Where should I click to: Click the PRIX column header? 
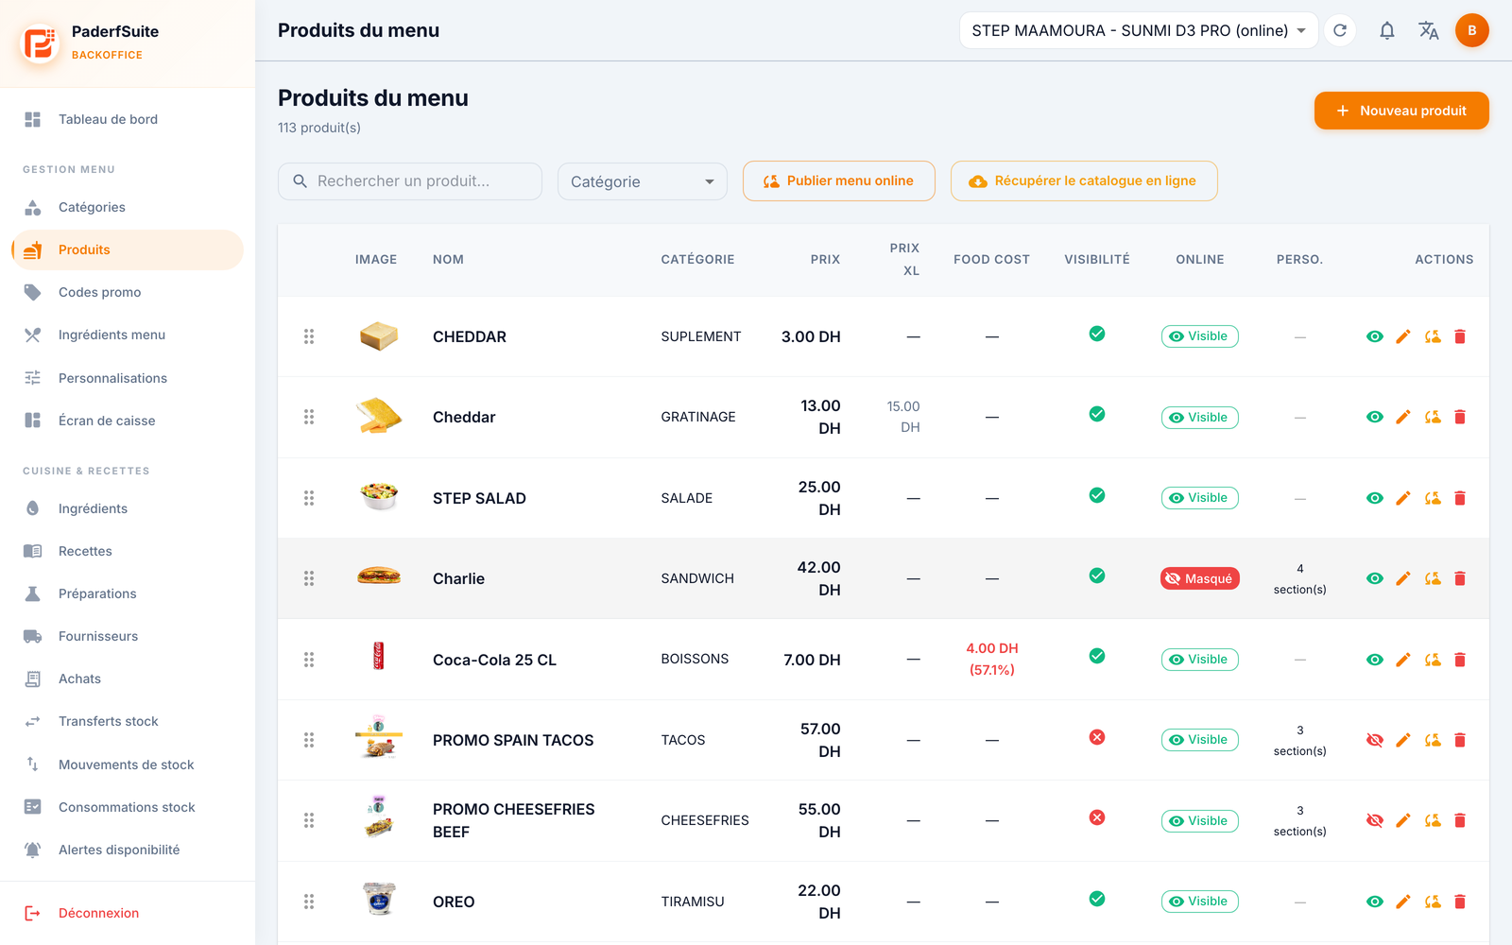pos(825,259)
